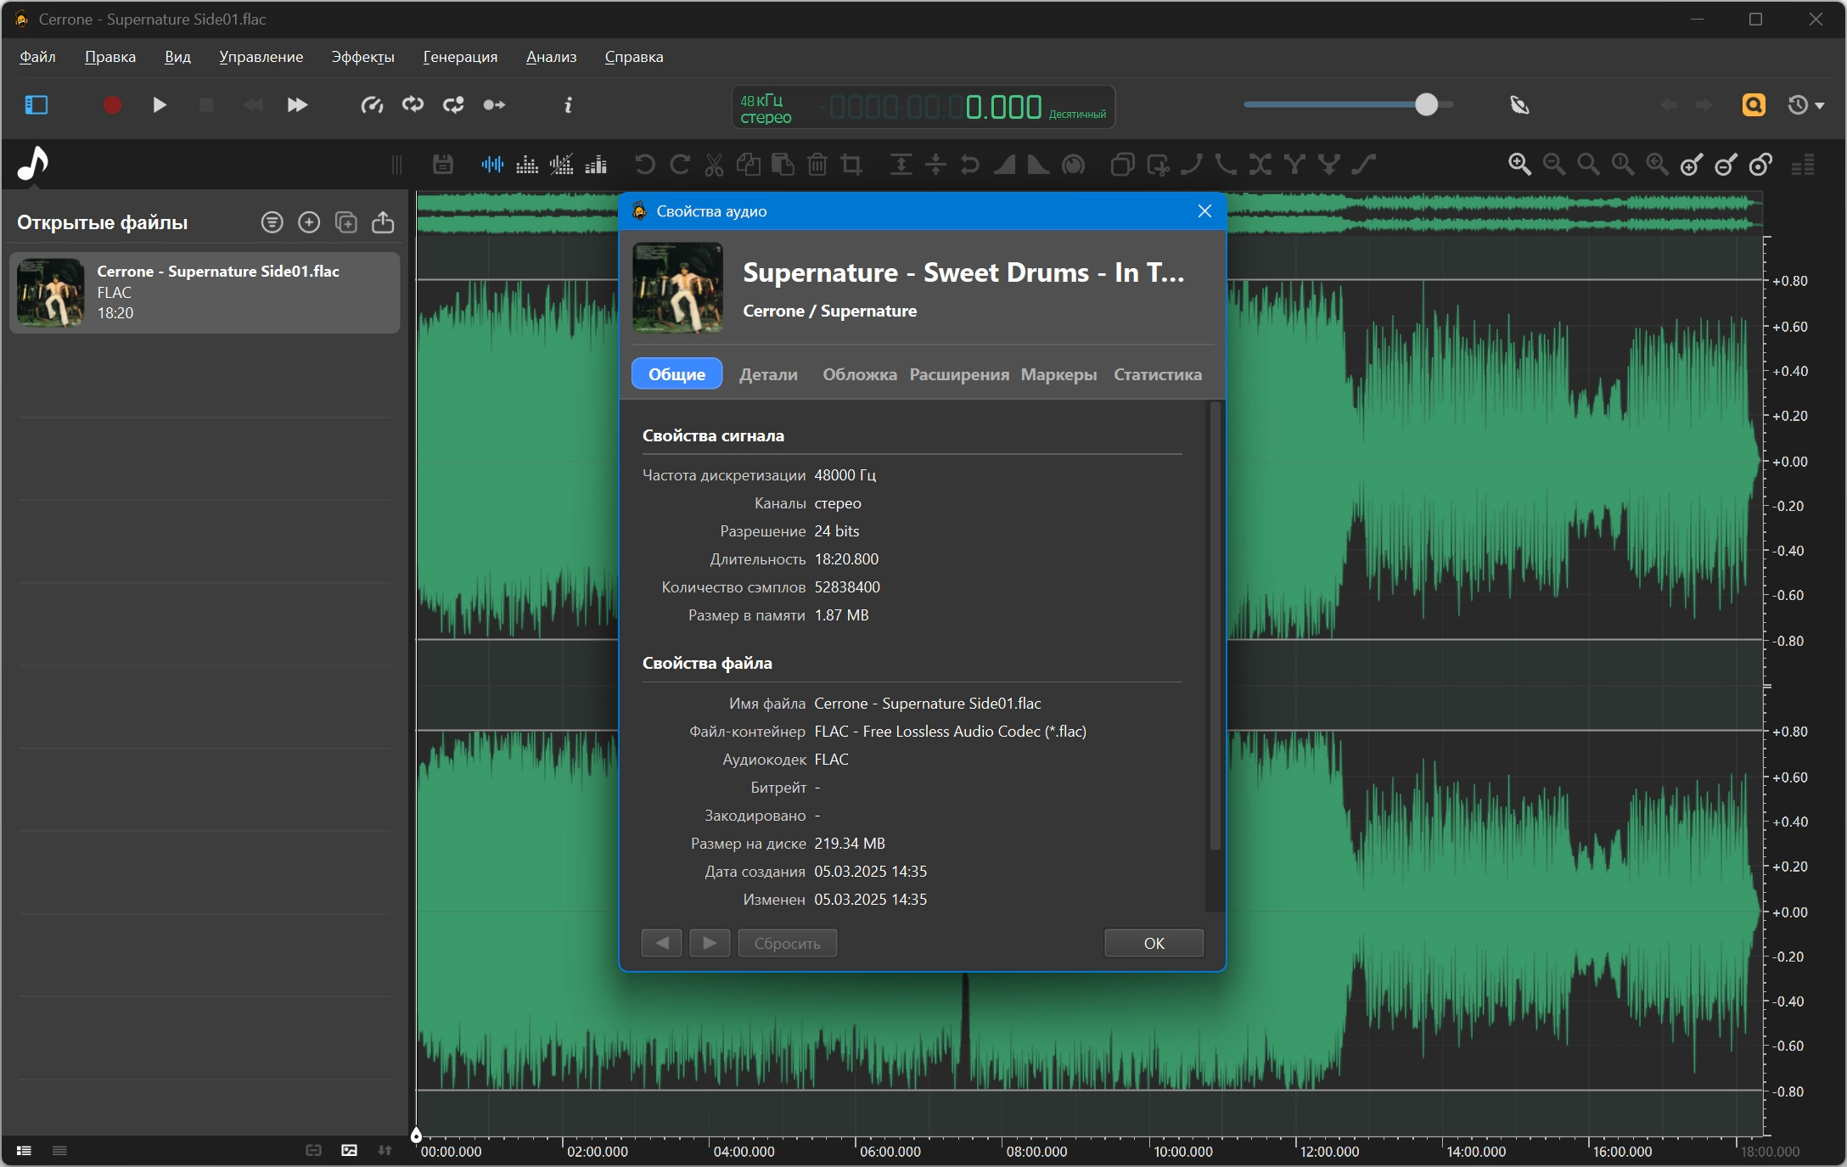
Task: Click the copy icon
Action: [749, 165]
